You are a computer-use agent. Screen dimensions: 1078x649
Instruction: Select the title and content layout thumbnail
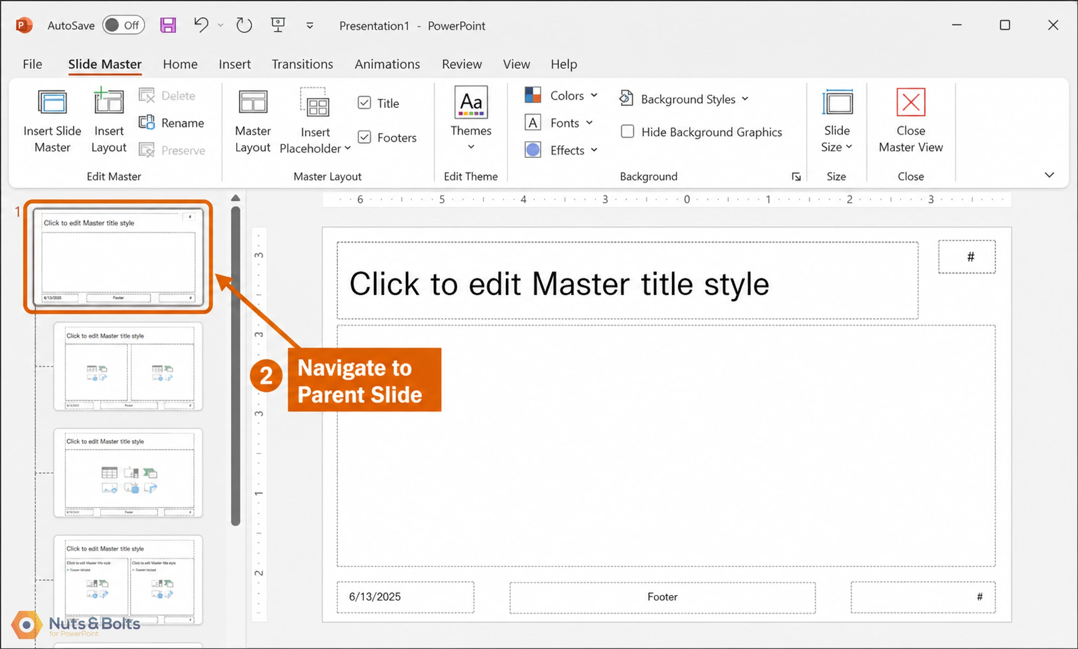click(x=128, y=473)
